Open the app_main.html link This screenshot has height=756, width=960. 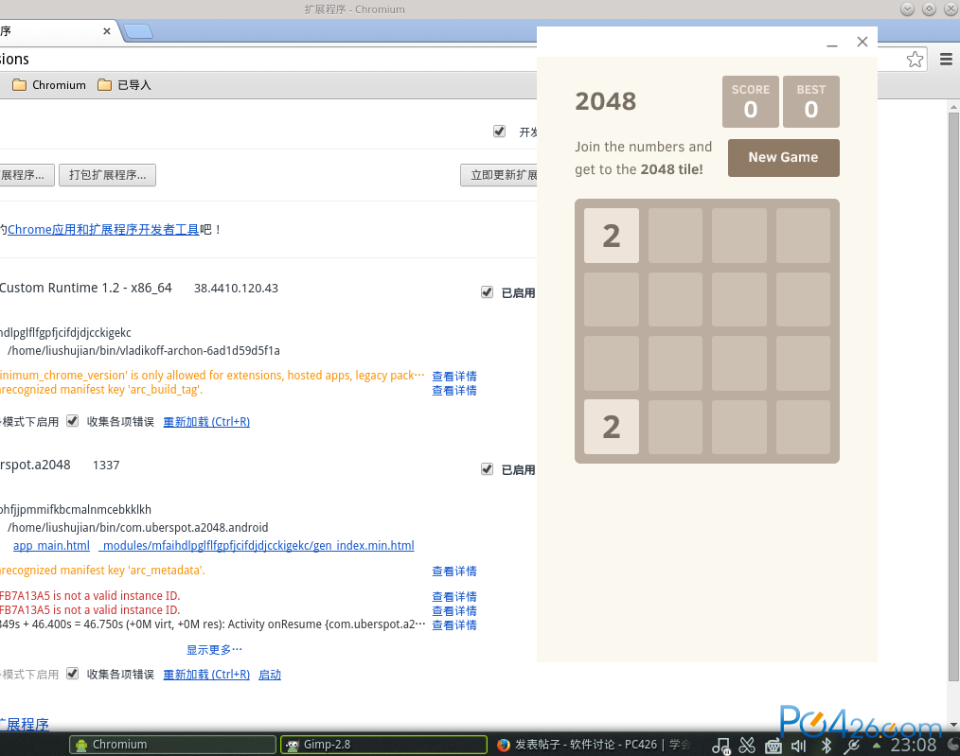coord(51,546)
